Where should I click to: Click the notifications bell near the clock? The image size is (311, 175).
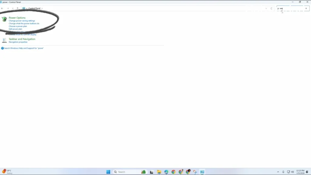click(x=307, y=172)
